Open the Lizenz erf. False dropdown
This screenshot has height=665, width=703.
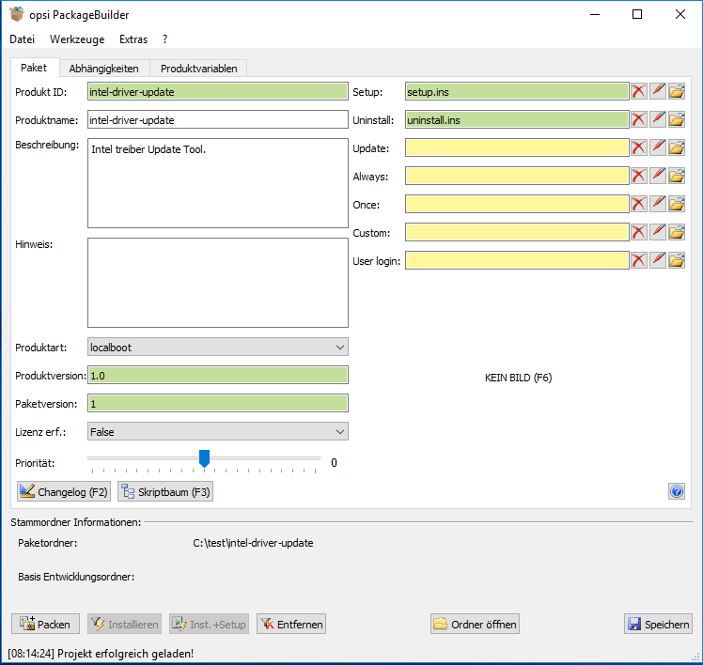[x=218, y=432]
